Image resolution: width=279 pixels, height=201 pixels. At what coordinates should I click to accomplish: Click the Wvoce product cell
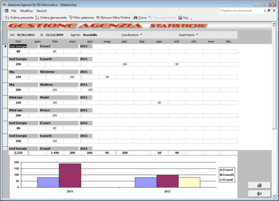point(59,110)
